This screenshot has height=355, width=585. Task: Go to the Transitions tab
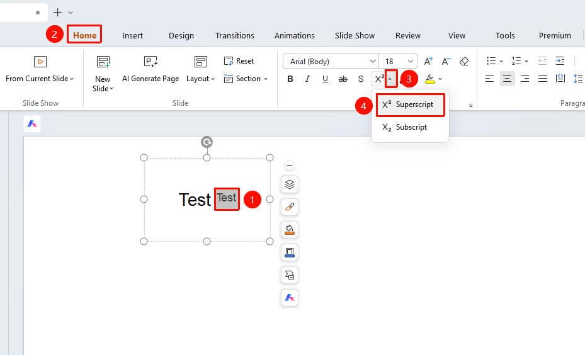click(235, 35)
